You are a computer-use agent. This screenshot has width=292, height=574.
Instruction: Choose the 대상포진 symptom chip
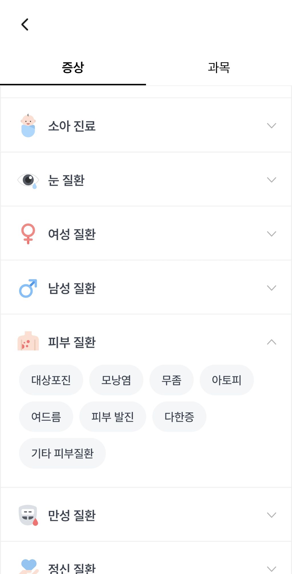51,380
